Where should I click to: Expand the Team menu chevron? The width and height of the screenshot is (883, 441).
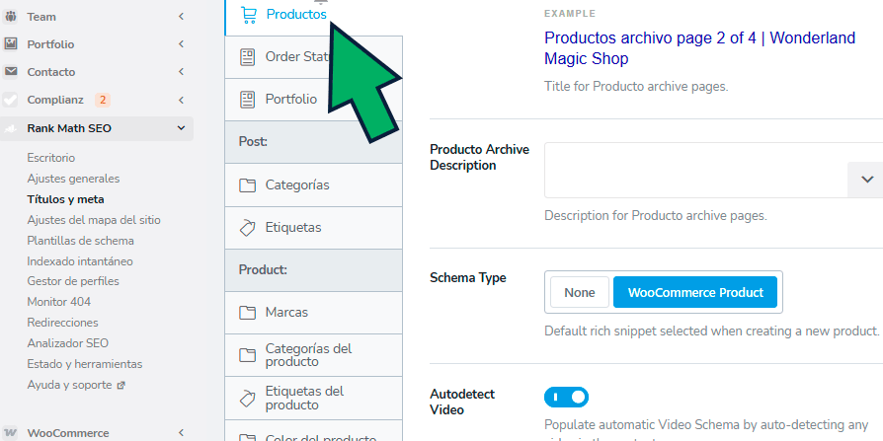coord(182,17)
